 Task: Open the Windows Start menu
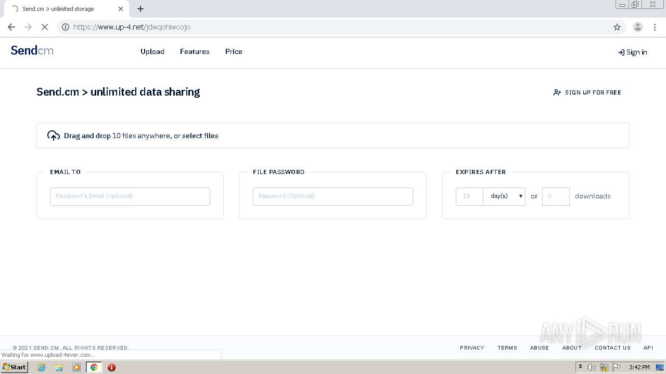tap(15, 367)
